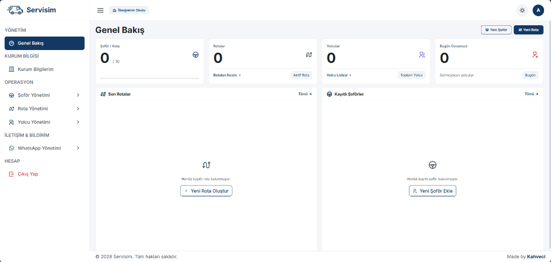Image resolution: width=551 pixels, height=262 pixels.
Task: Open Yolcu Yönetimi menu item
Action: point(44,122)
